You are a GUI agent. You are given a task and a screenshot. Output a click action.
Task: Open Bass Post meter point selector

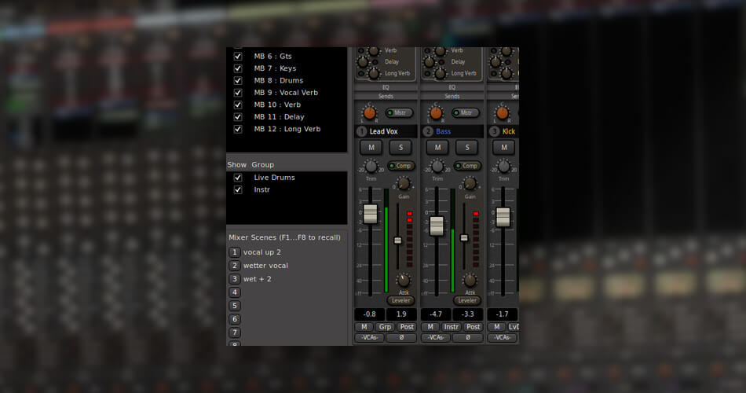coord(473,327)
